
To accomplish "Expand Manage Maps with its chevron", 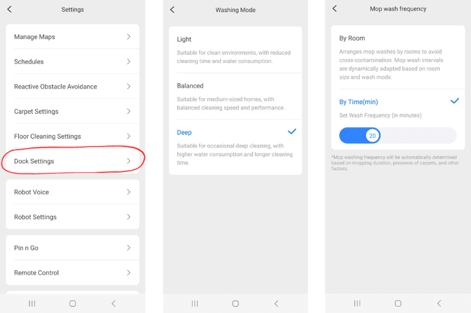I will (128, 36).
